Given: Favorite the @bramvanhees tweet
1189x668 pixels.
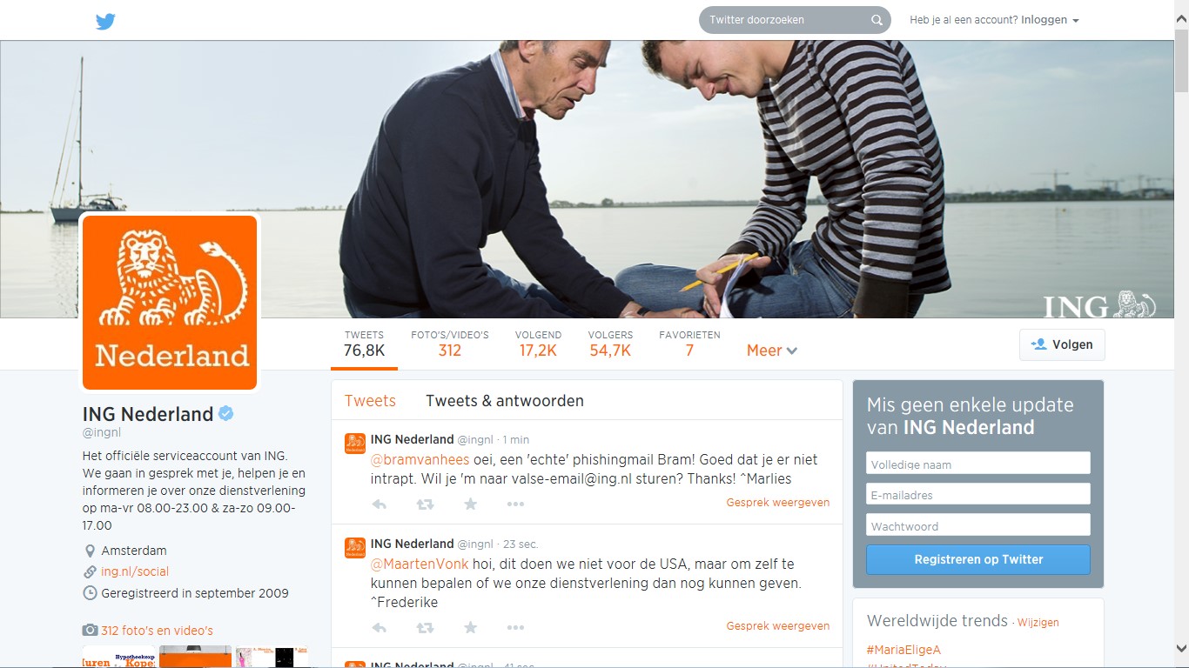Looking at the screenshot, I should point(470,504).
